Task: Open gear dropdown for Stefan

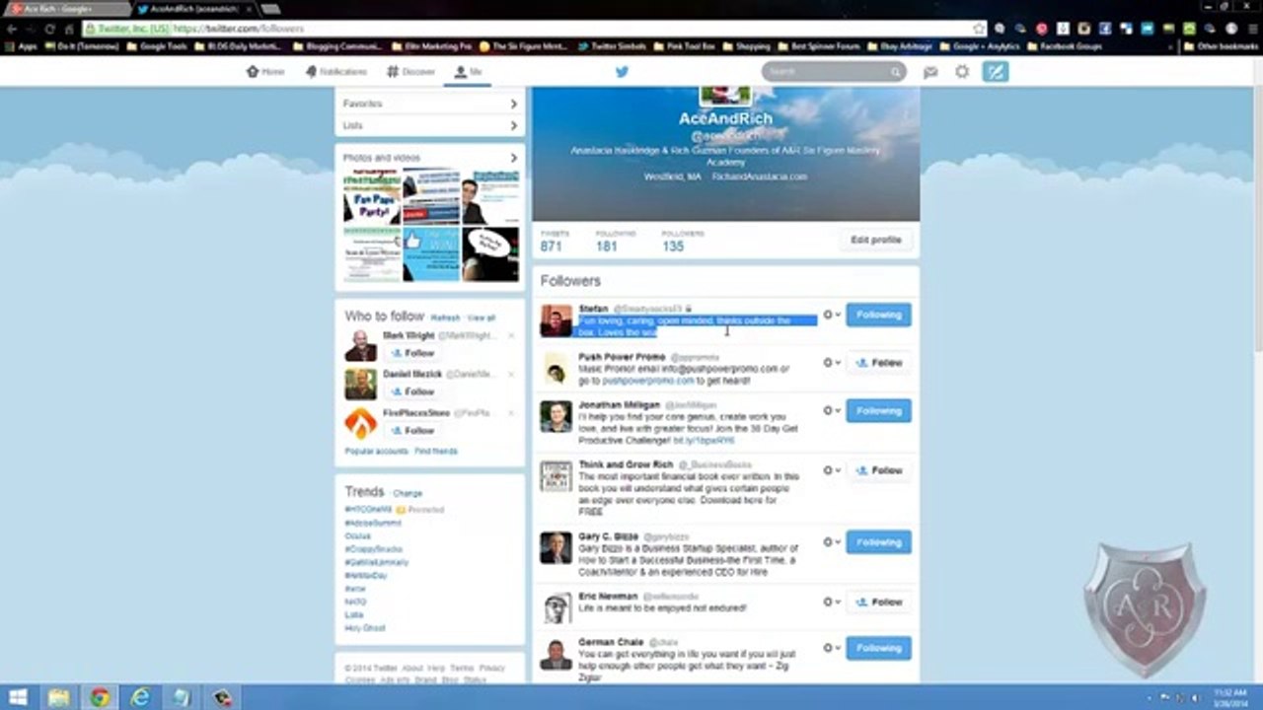Action: (832, 315)
